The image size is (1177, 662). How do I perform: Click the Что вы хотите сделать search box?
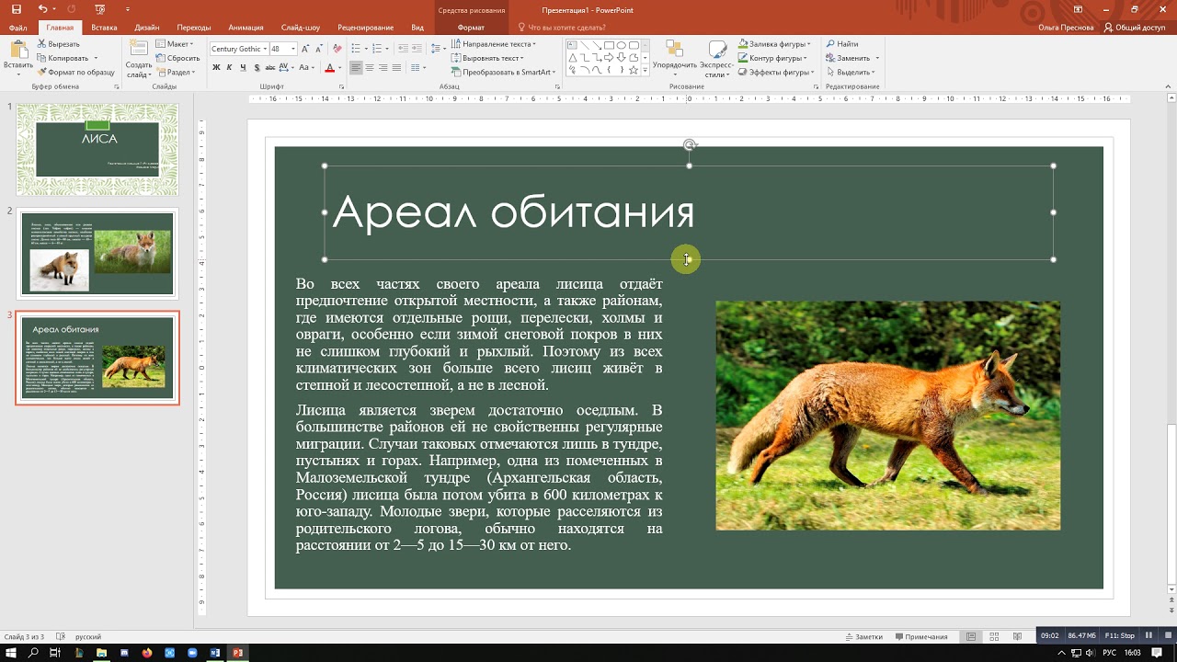tap(565, 28)
